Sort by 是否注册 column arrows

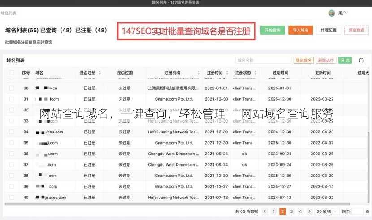point(100,73)
